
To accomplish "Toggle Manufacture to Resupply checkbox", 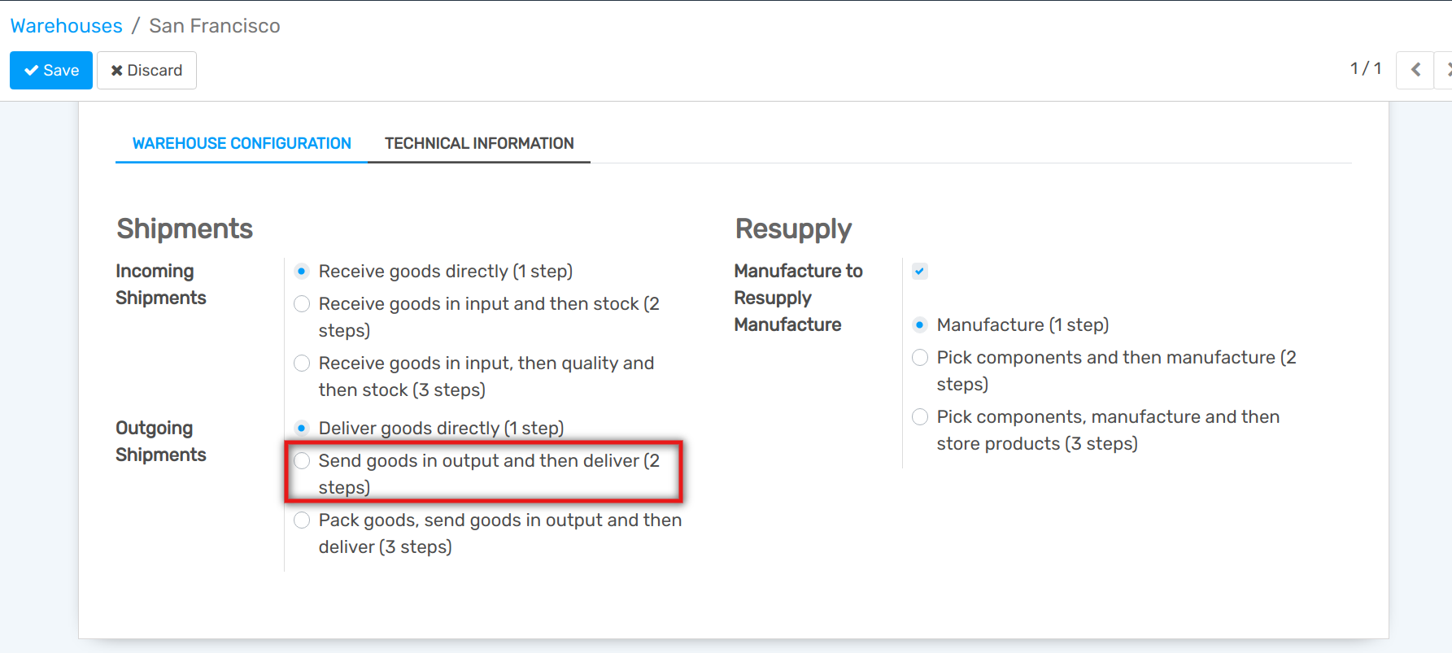I will tap(920, 272).
